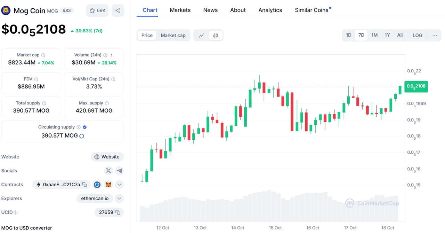Open the Telegram social icon
445x233 pixels.
tap(119, 171)
